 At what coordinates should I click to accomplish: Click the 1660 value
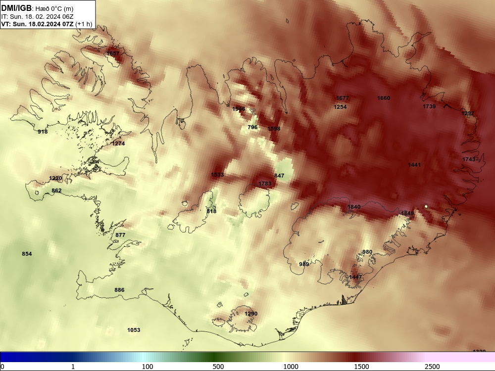pos(384,98)
